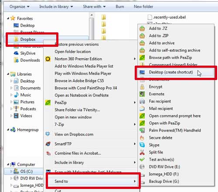Click the navigation pane scrollbar up arrow

tap(92, 15)
